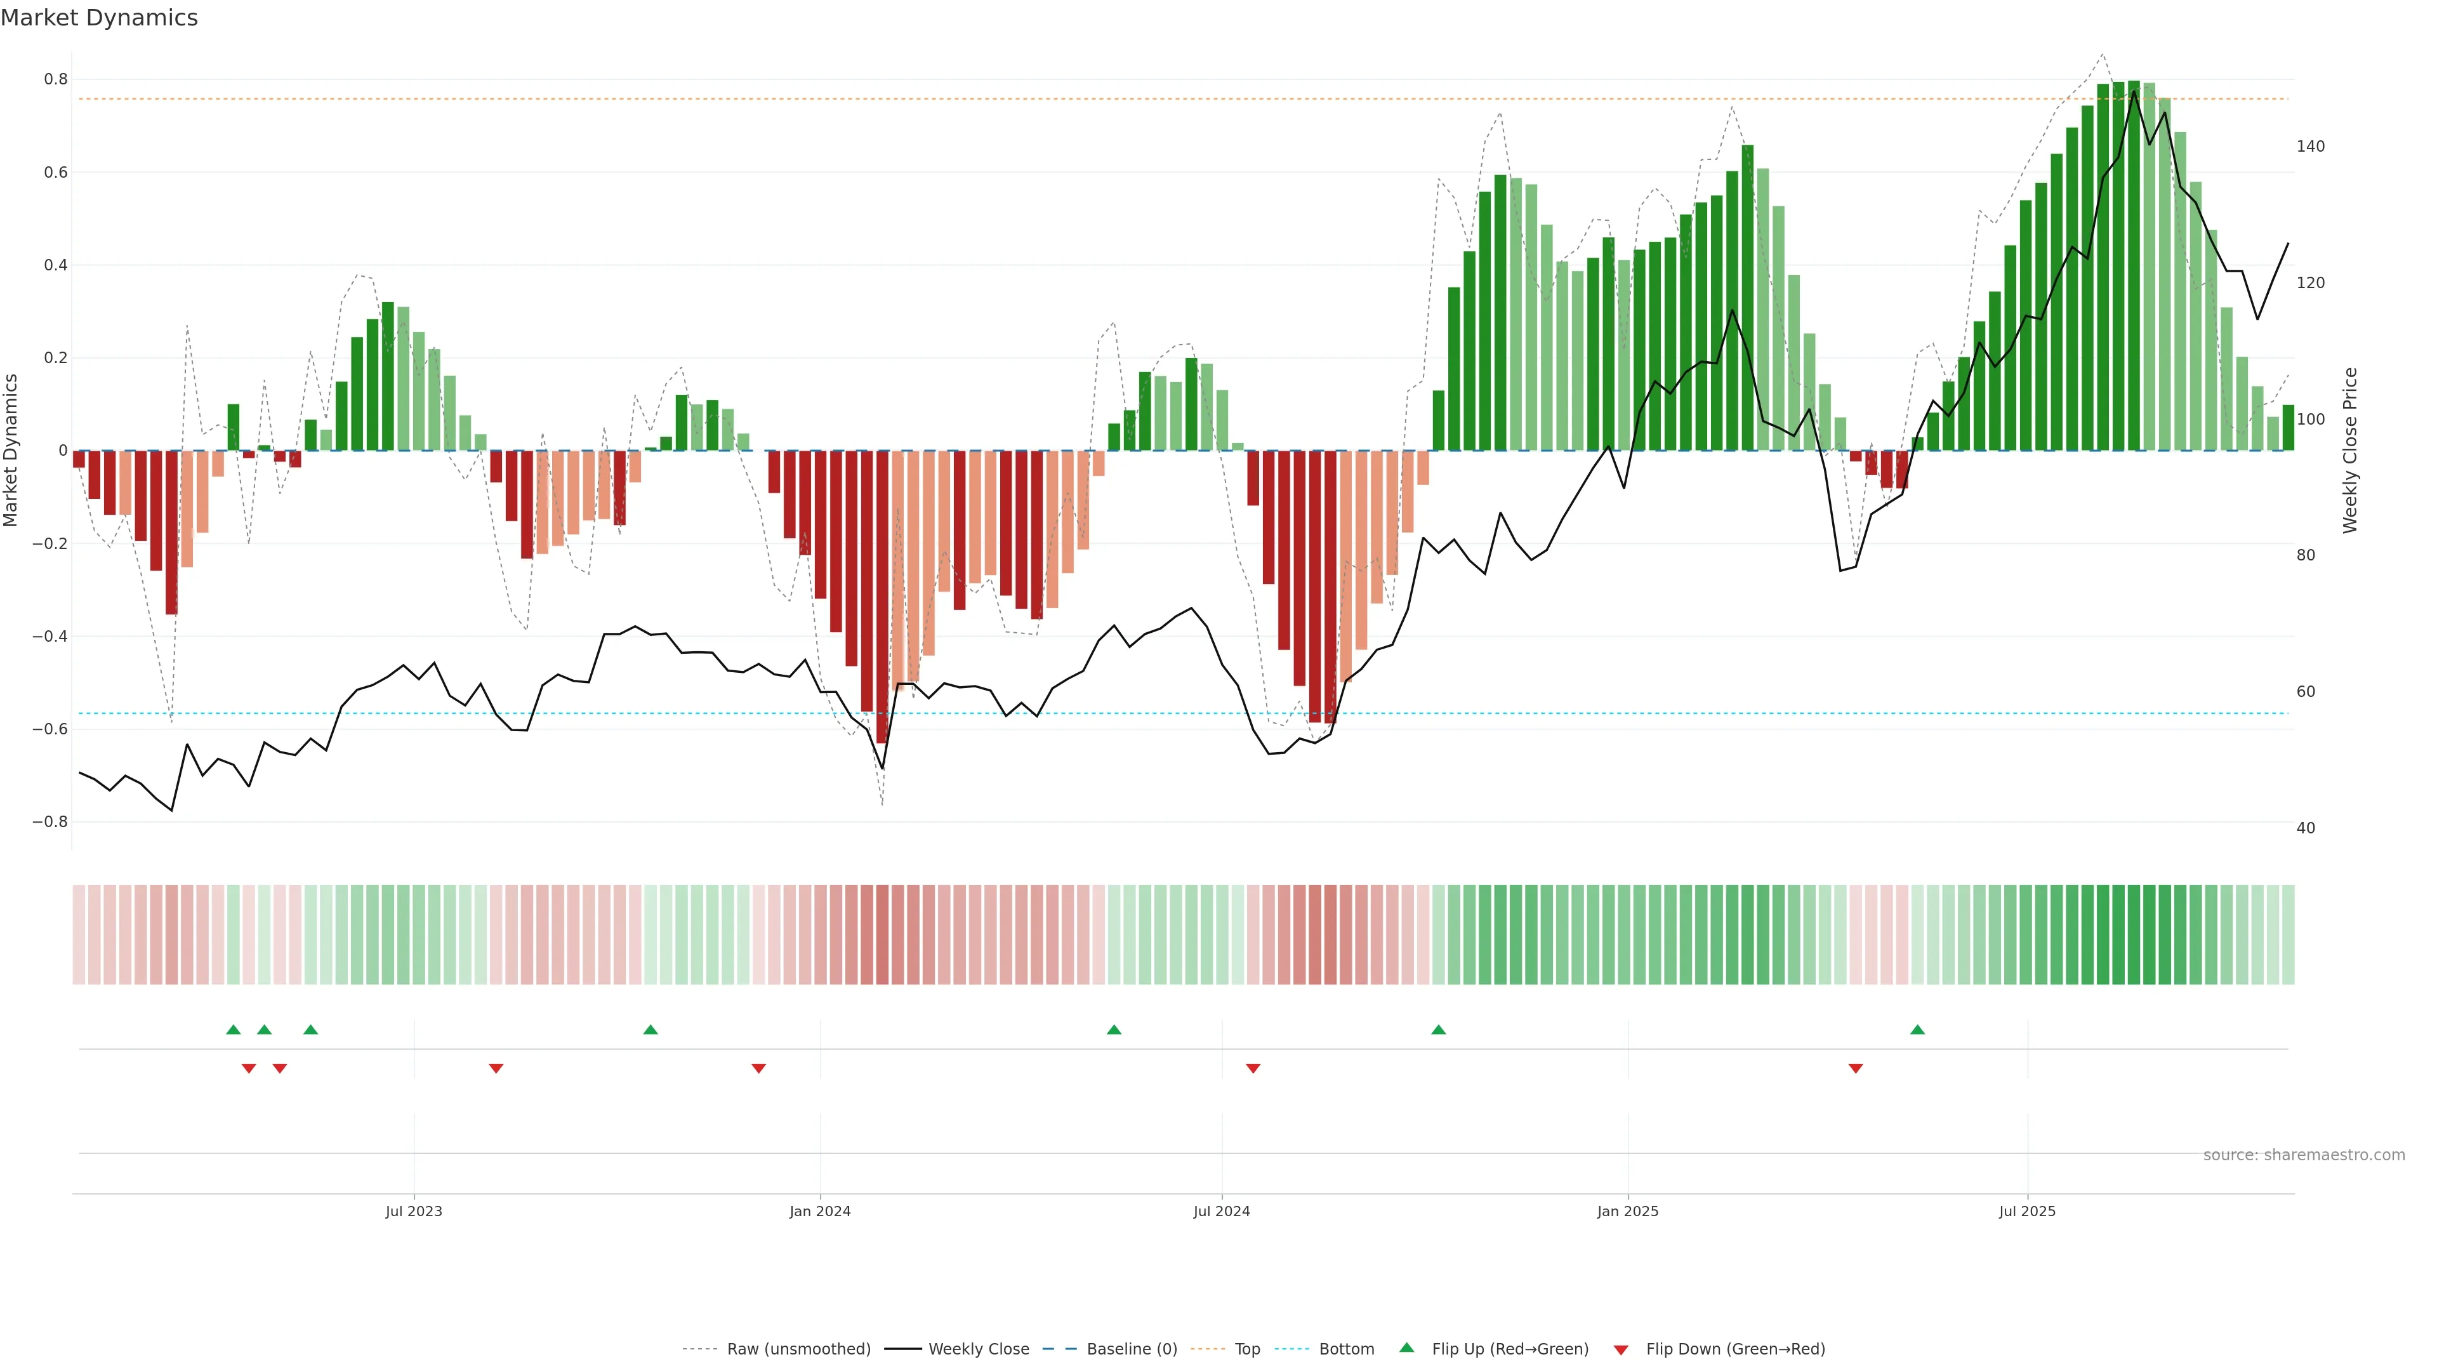Viewport: 2437px width, 1371px height.
Task: Click the Jan 2025 x-axis label
Action: click(x=1627, y=1211)
